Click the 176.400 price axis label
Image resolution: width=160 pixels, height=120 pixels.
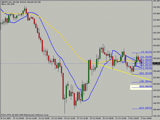pyautogui.click(x=156, y=14)
